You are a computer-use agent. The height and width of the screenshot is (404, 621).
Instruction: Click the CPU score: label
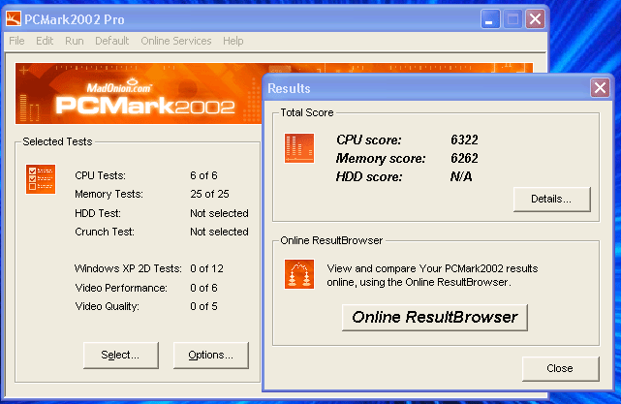(369, 140)
